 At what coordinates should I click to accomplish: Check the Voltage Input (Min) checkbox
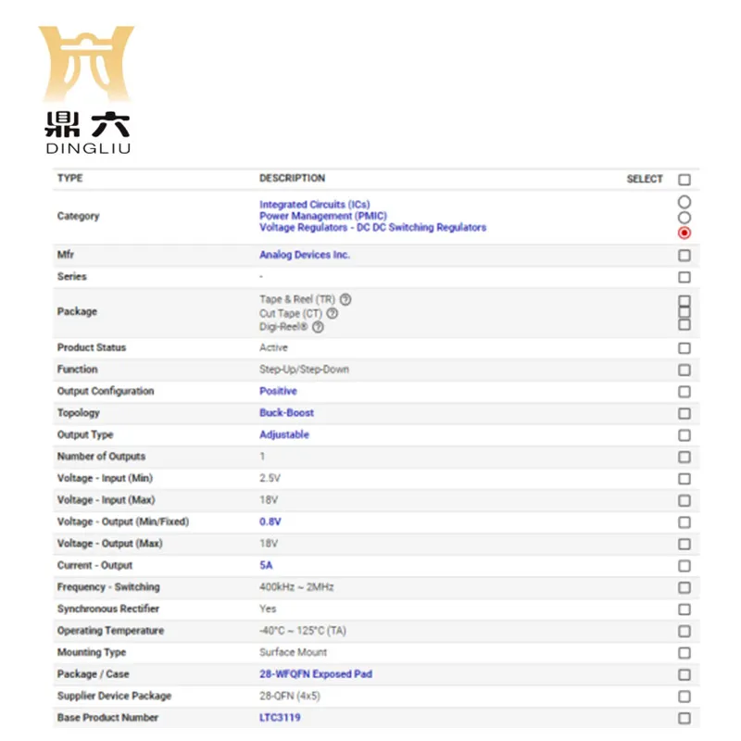point(684,479)
